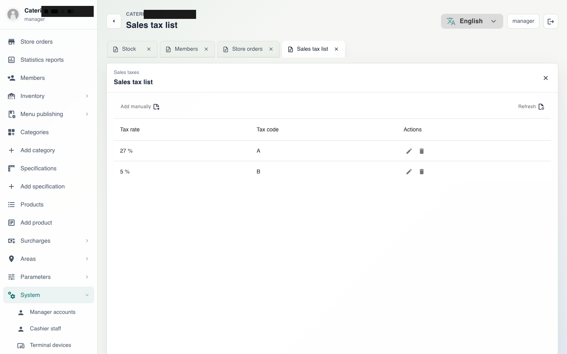Expand the Inventory menu
Image resolution: width=567 pixels, height=354 pixels.
click(49, 96)
